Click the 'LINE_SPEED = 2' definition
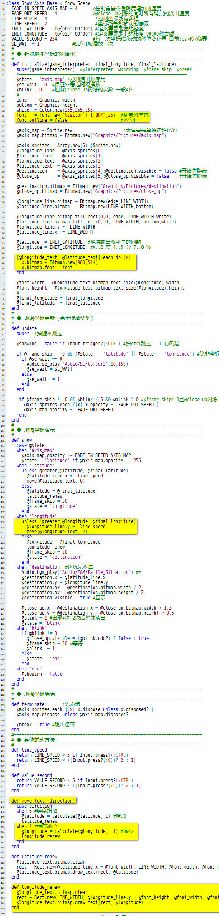 click(x=29, y=23)
